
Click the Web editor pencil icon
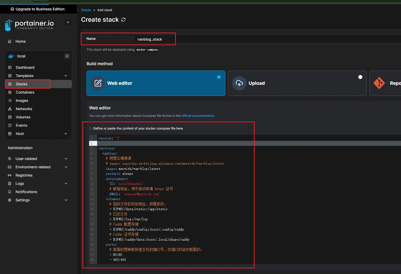pyautogui.click(x=98, y=83)
